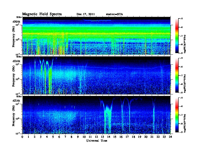The width and height of the screenshot is (203, 157).
Task: Click the "Universal Time" axis title
Action: pyautogui.click(x=97, y=141)
